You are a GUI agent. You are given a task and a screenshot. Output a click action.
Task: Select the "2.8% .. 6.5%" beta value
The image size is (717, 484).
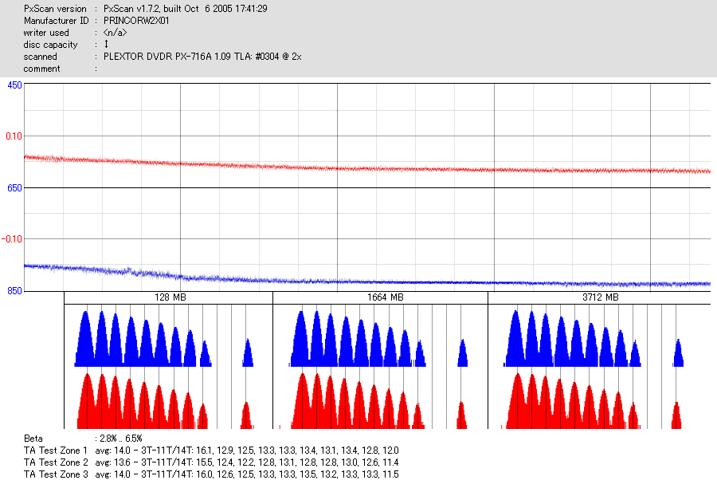tap(121, 439)
